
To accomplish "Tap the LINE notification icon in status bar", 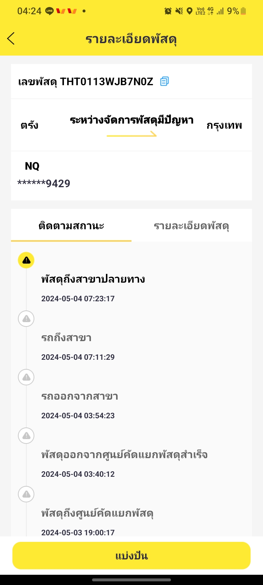I will click(50, 11).
